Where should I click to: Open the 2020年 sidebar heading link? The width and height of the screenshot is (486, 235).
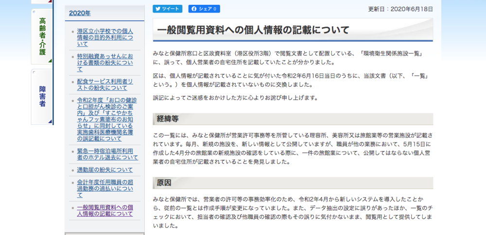tap(80, 13)
